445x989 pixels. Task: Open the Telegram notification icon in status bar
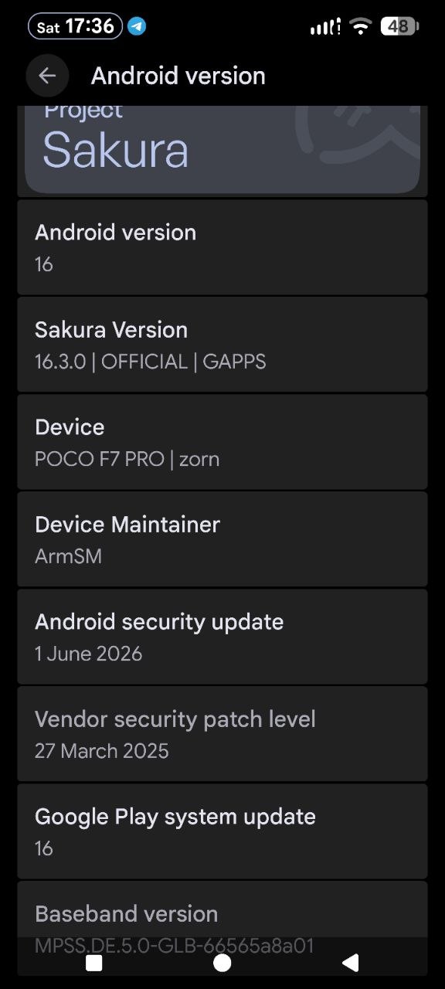pyautogui.click(x=138, y=26)
